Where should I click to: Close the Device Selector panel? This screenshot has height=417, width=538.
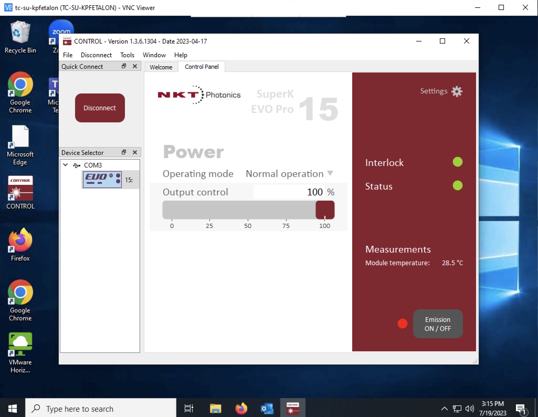pyautogui.click(x=135, y=152)
